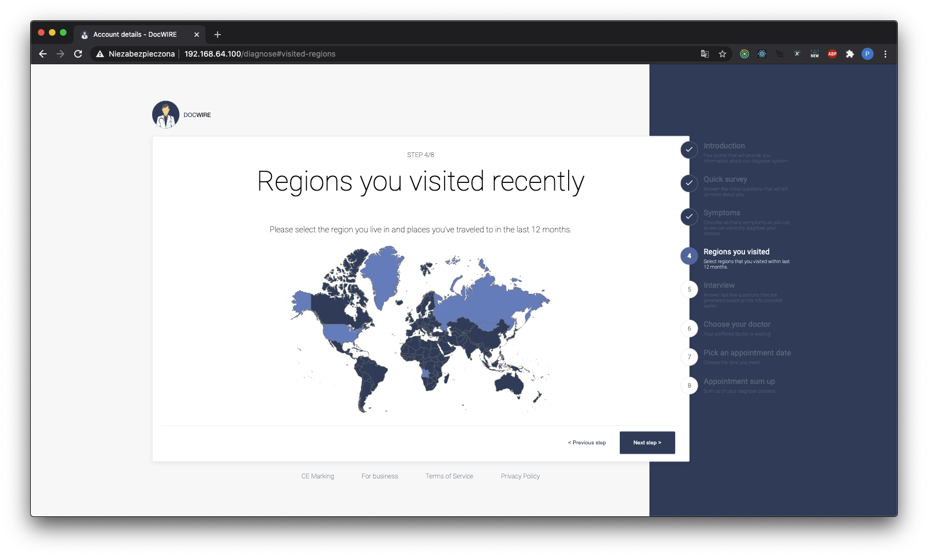
Task: Select the Quick survey step label
Action: (x=725, y=179)
